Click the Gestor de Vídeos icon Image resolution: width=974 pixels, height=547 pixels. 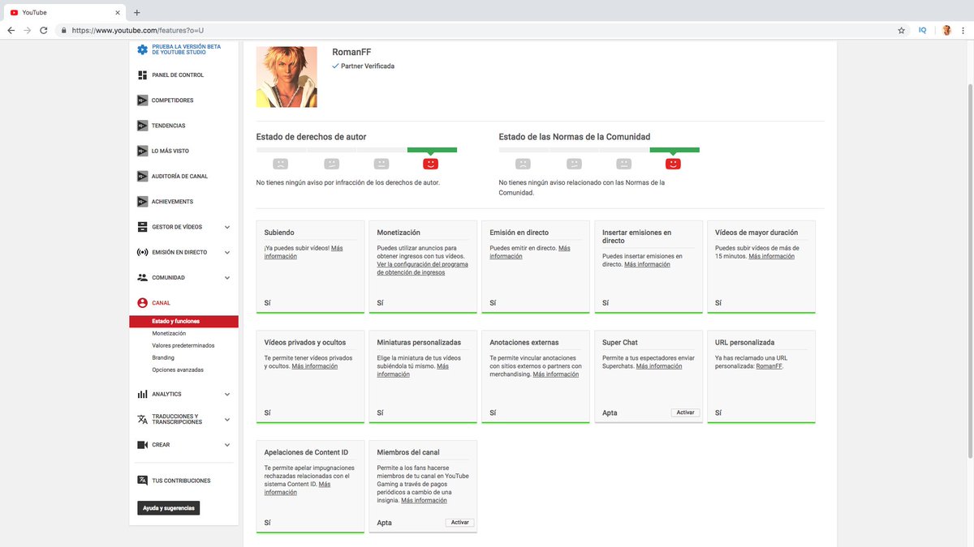point(143,227)
